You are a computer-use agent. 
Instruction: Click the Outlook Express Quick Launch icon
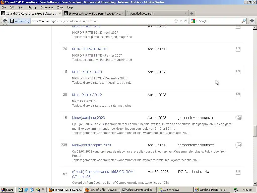(x=32, y=190)
